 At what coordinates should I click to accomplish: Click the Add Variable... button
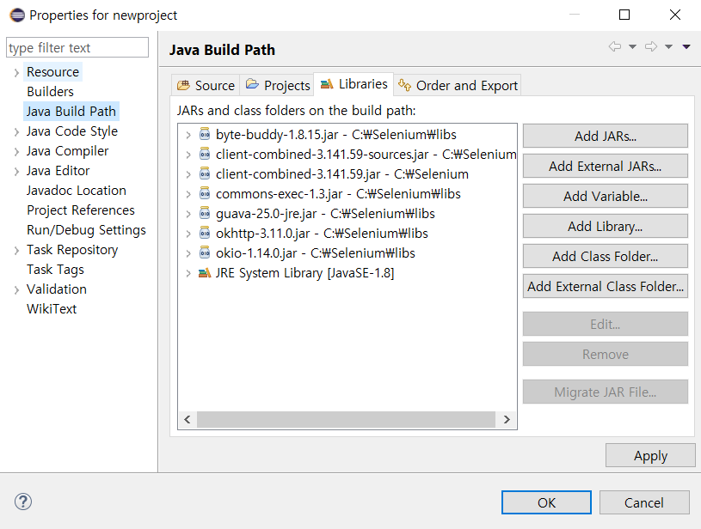[605, 196]
